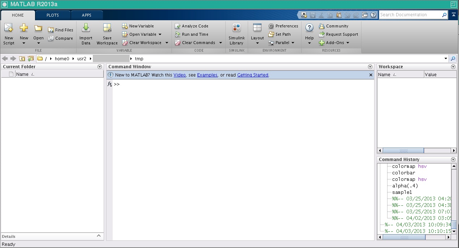This screenshot has height=248, width=459.
Task: Open the Getting Started link
Action: [253, 75]
